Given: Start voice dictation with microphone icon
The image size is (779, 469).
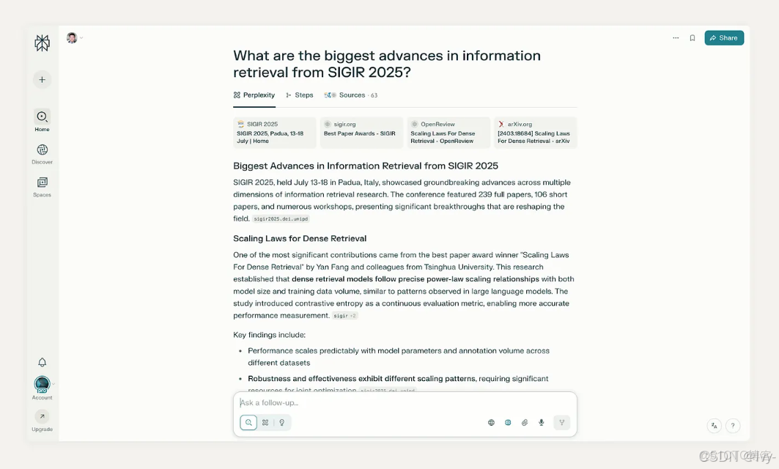Looking at the screenshot, I should click(x=542, y=422).
